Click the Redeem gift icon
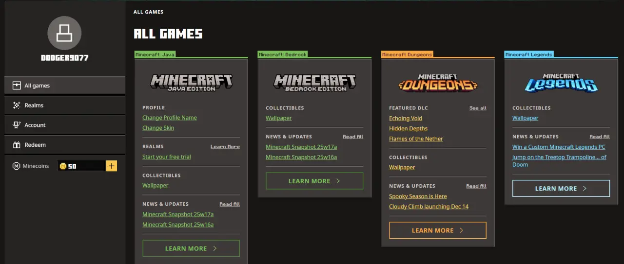The width and height of the screenshot is (624, 264). (17, 145)
